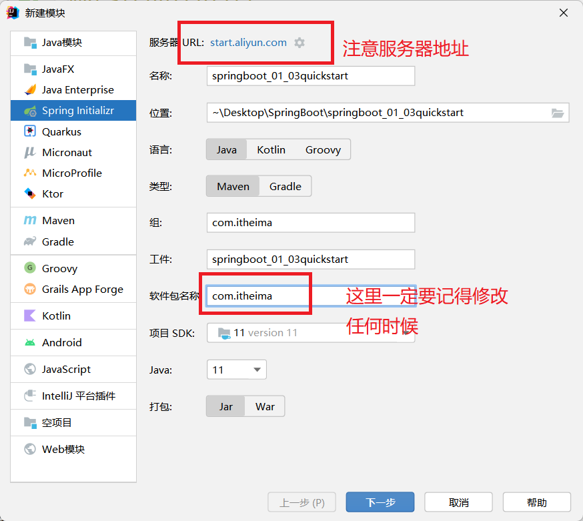Close the 新建模块 dialog

563,13
